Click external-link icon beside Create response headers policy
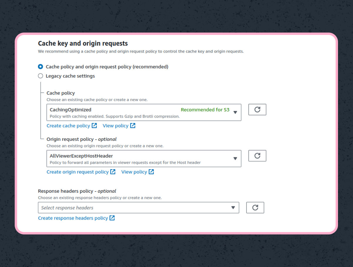Viewport: 353px width, 267px height. tap(112, 218)
